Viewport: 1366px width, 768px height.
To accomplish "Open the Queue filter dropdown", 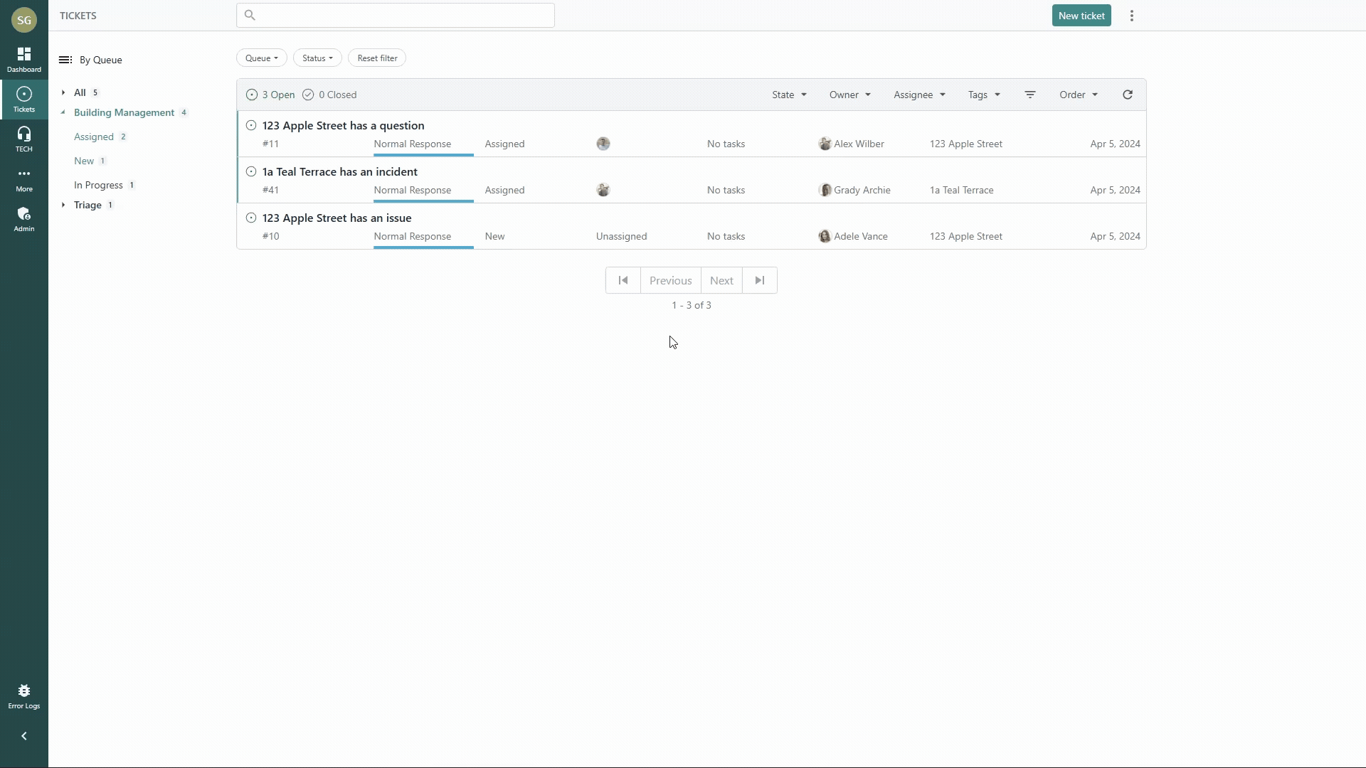I will coord(261,58).
